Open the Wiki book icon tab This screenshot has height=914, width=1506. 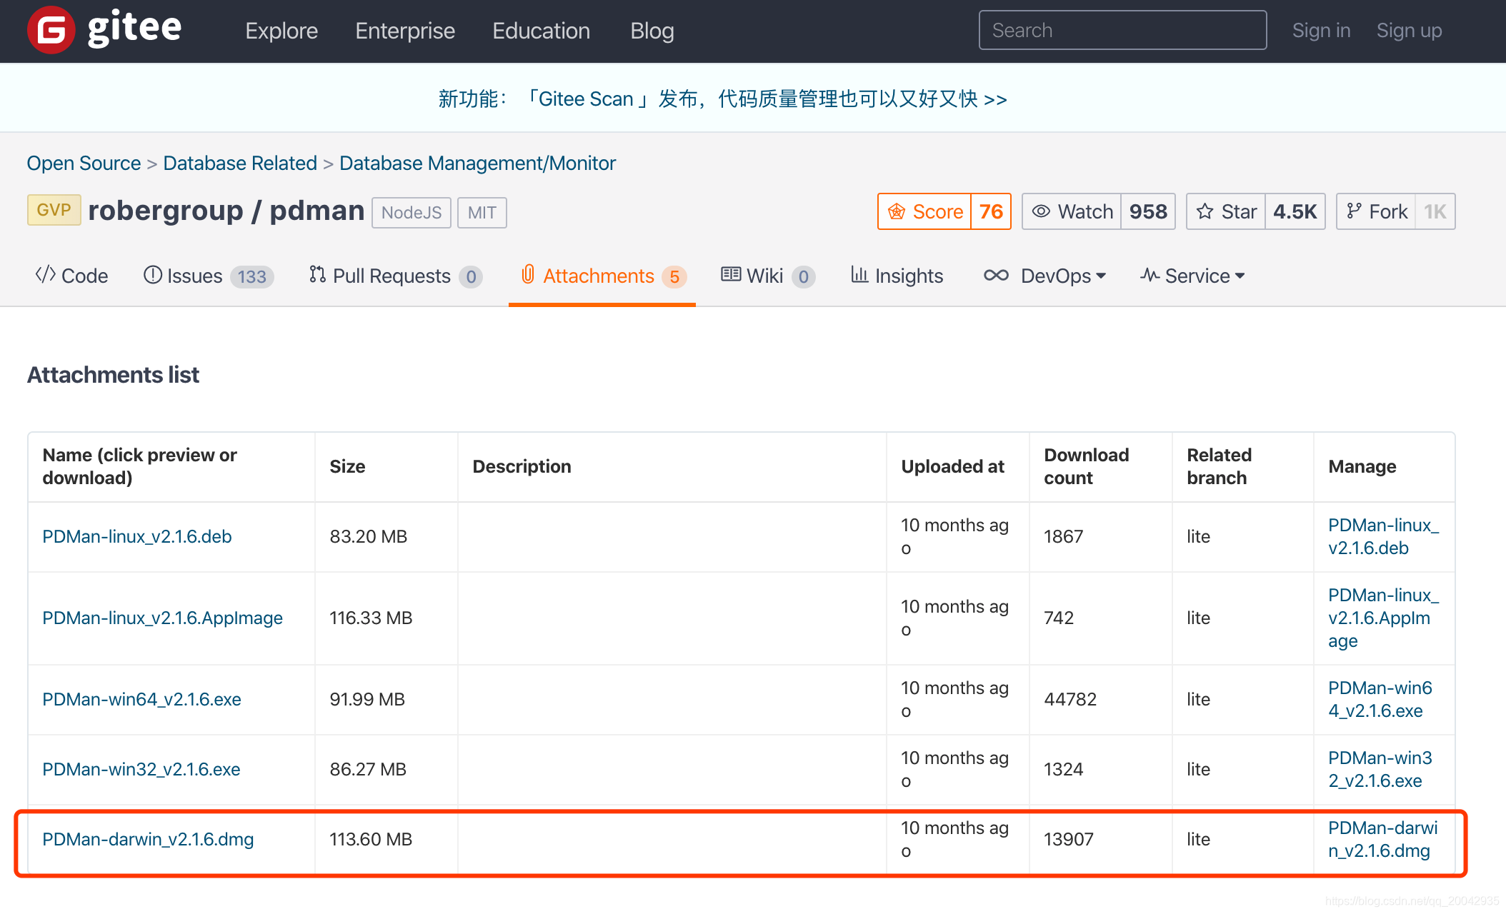point(730,275)
